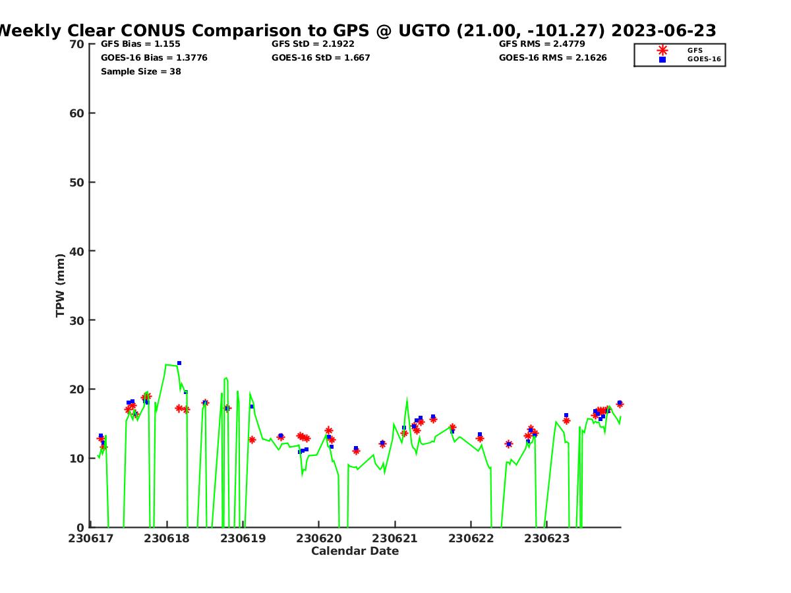
Task: Click the 230617 x-axis tick label
Action: tap(91, 538)
